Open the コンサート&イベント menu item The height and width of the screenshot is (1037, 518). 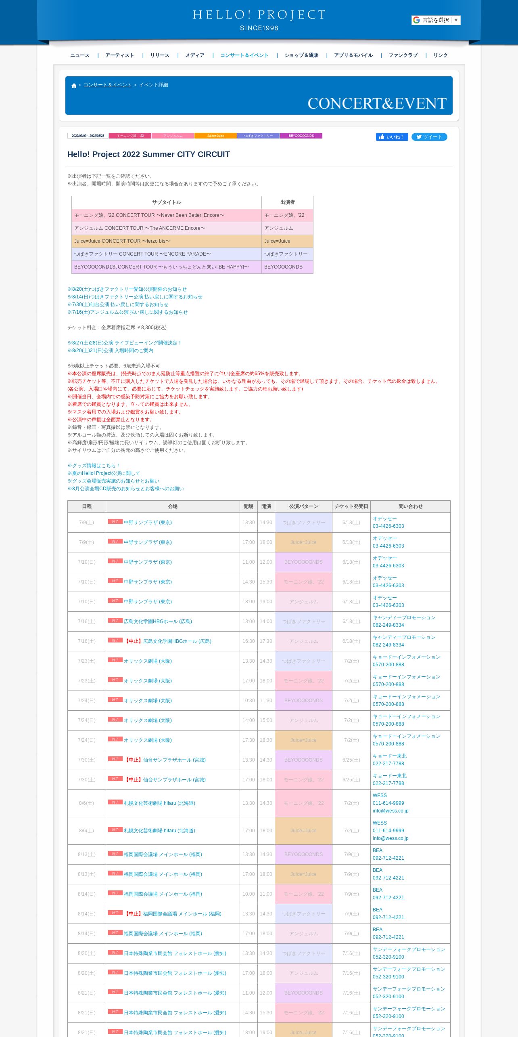[244, 55]
